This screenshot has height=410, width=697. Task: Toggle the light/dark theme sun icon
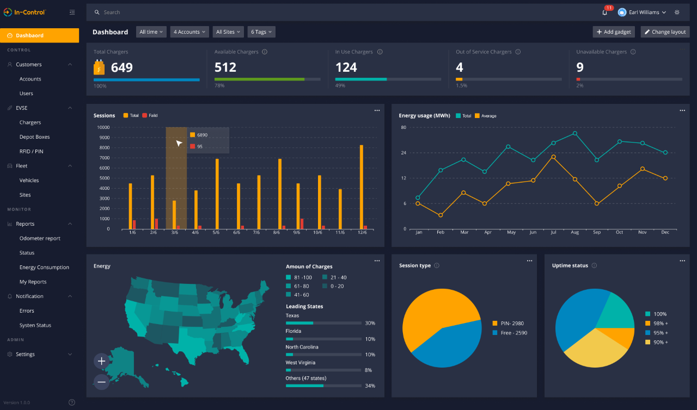point(677,12)
